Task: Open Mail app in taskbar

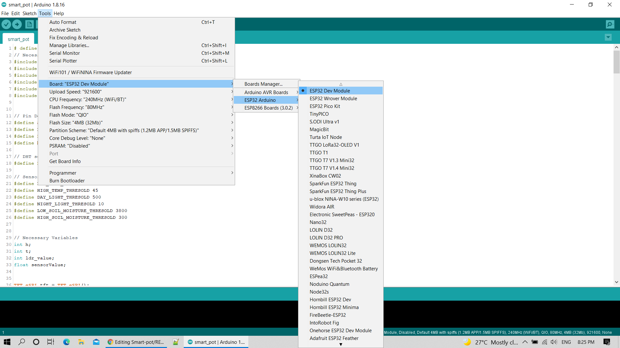Action: coord(96,342)
